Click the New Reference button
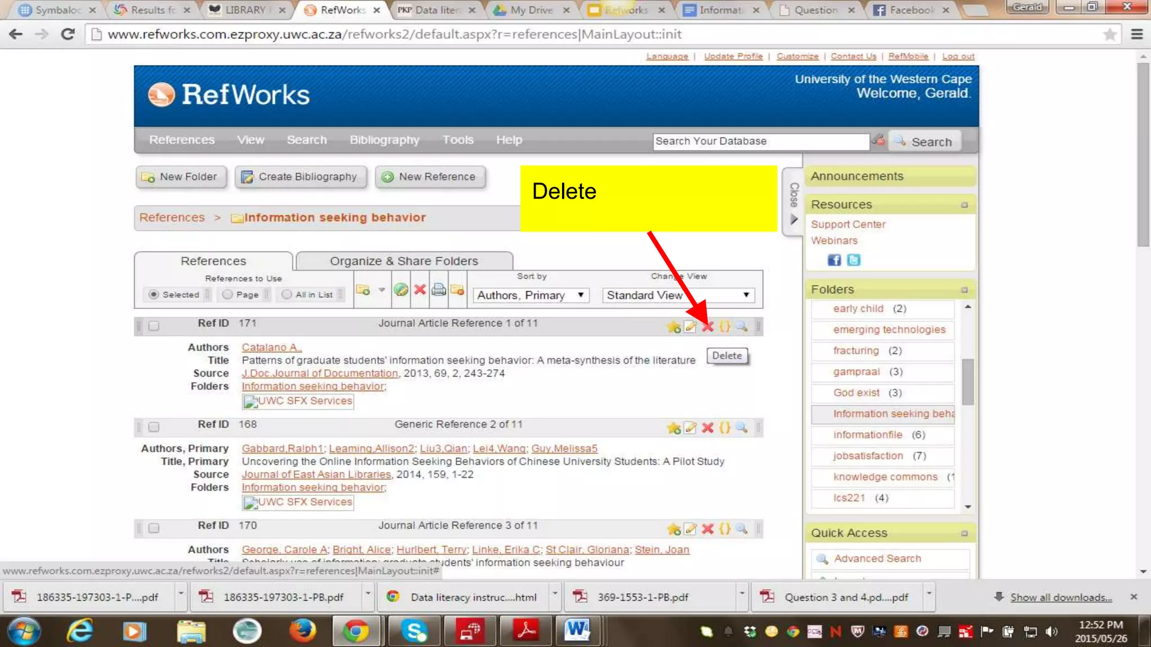 click(430, 177)
